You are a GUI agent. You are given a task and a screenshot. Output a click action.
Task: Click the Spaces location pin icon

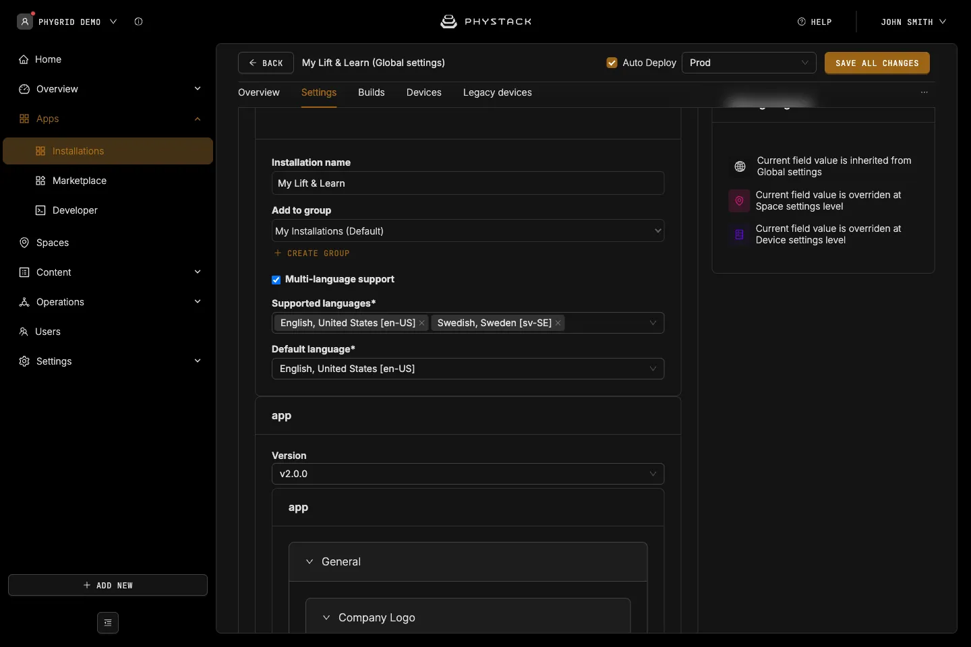[x=24, y=243]
